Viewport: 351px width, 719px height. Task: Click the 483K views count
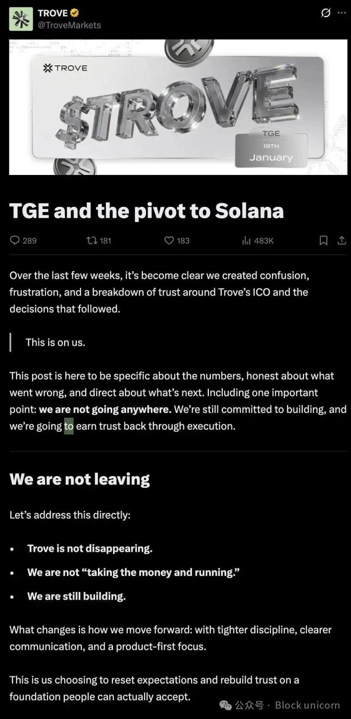264,241
